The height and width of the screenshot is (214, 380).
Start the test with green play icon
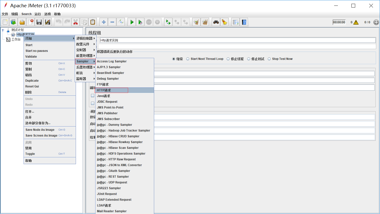tap(132, 22)
